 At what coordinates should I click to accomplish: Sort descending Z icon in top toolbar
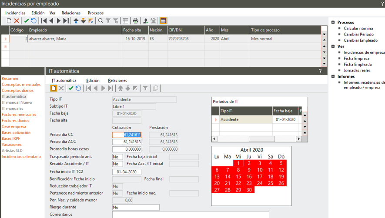click(84, 21)
